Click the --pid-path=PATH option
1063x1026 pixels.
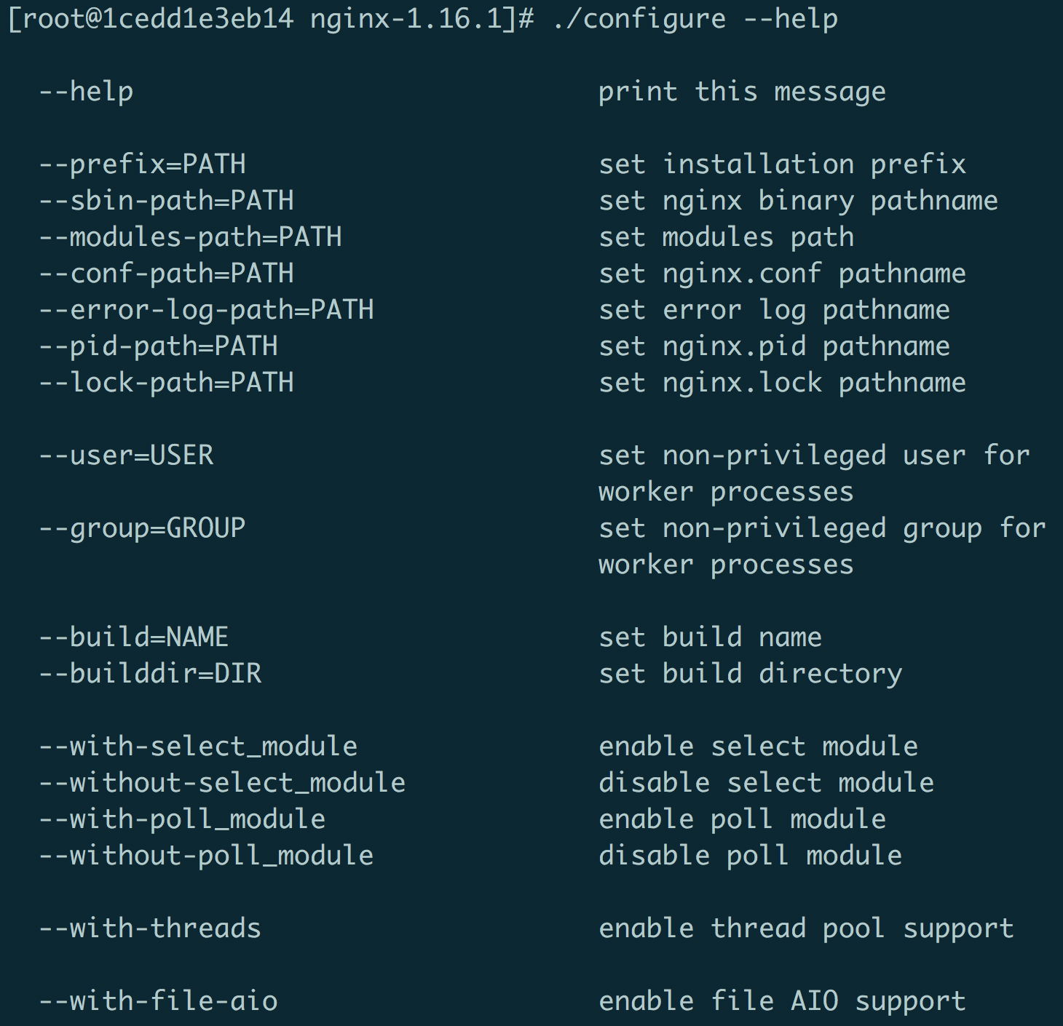click(159, 346)
